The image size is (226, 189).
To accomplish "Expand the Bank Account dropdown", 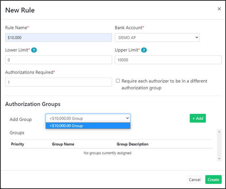I will coord(157,37).
